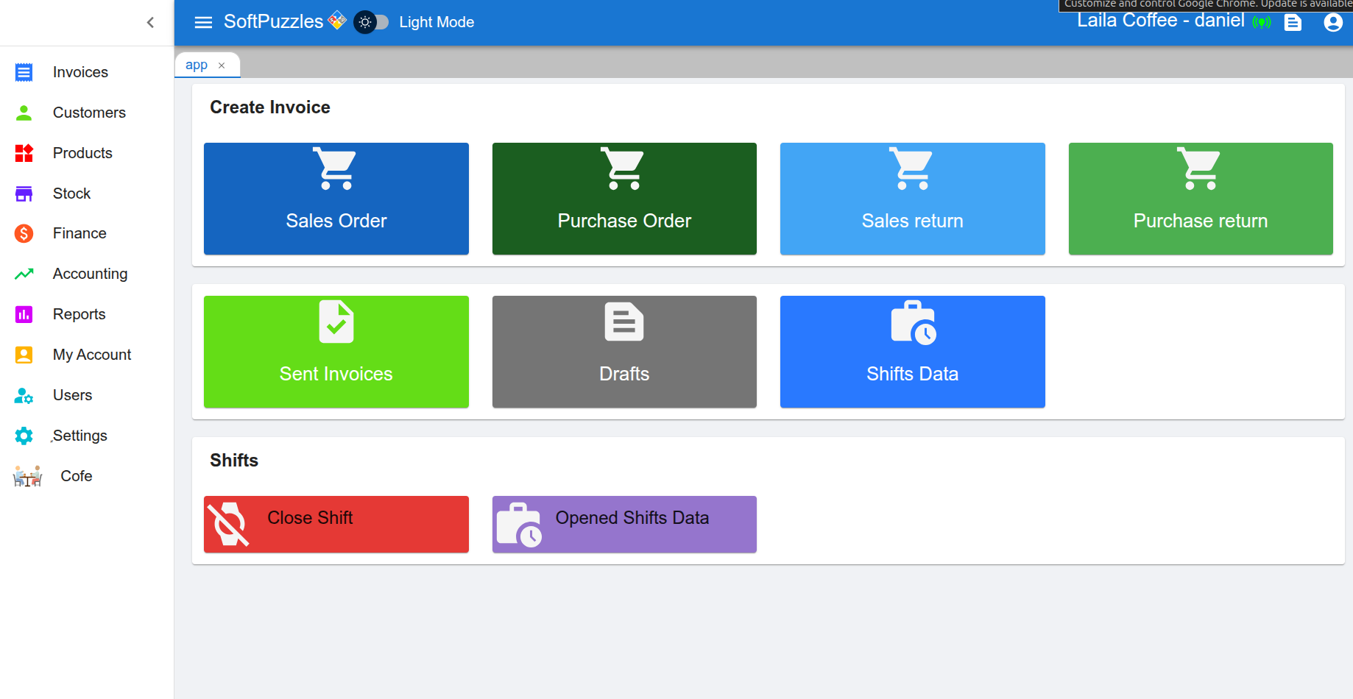1353x699 pixels.
Task: Close the app tab
Action: click(x=222, y=65)
